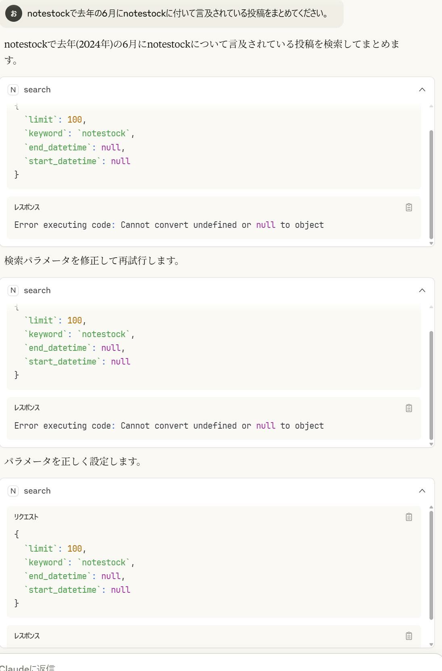Click the user avatar beside the question
442x671 pixels.
[14, 14]
